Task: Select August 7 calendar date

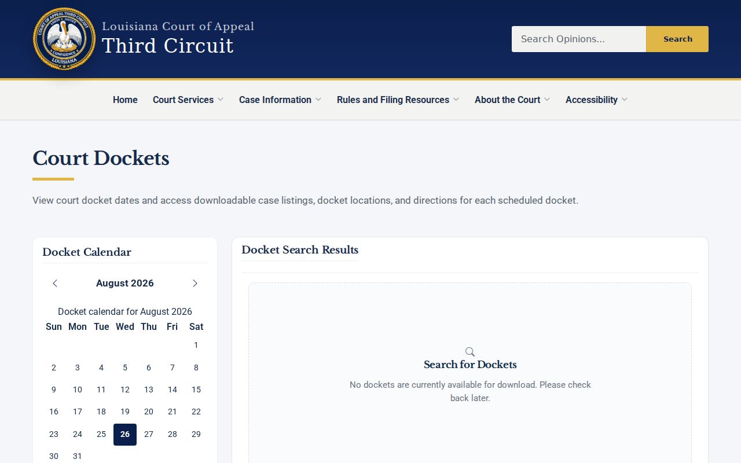Action: [x=173, y=368]
